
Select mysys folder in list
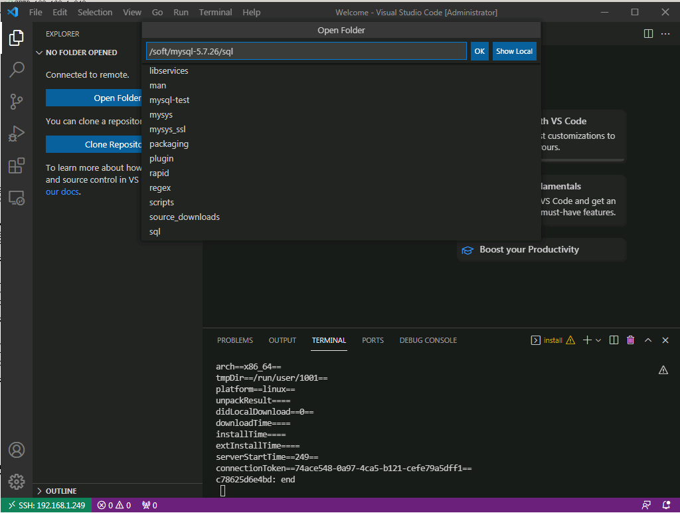tap(341, 114)
